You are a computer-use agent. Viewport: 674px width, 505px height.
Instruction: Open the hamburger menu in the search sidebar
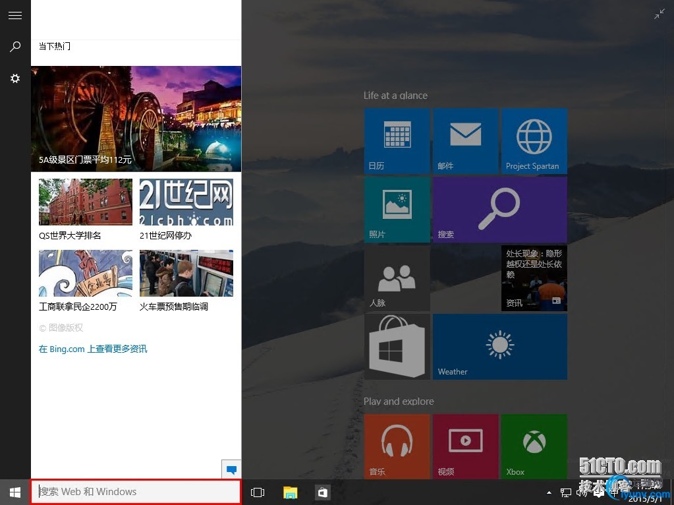[x=15, y=15]
